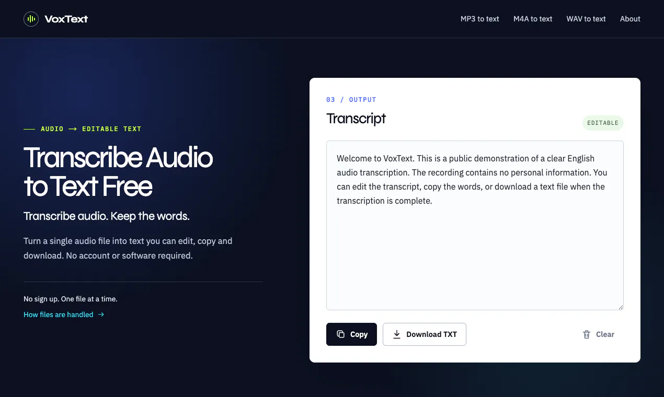Image resolution: width=664 pixels, height=397 pixels.
Task: Click the Transcribe audio. Keep the words. subtitle
Action: (x=107, y=216)
